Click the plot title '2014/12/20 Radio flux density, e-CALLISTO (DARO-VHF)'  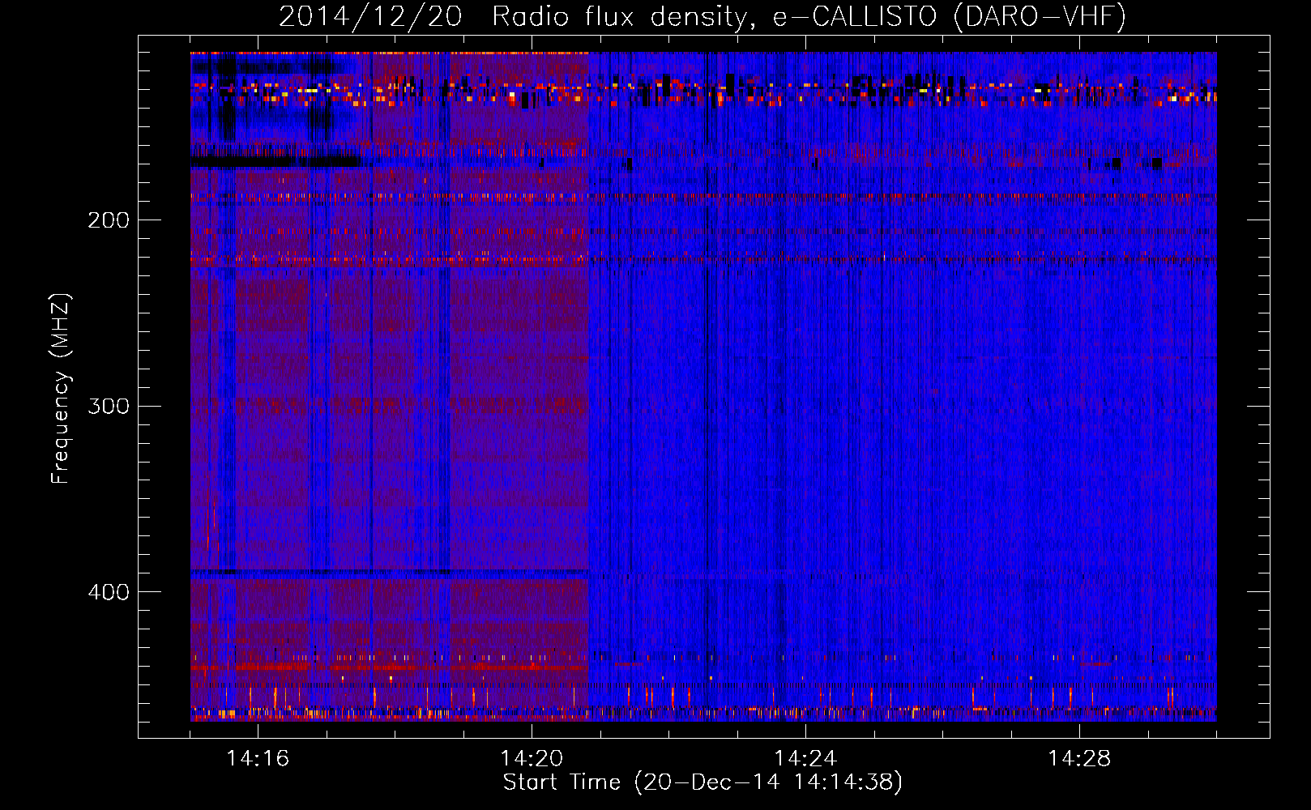(x=702, y=17)
